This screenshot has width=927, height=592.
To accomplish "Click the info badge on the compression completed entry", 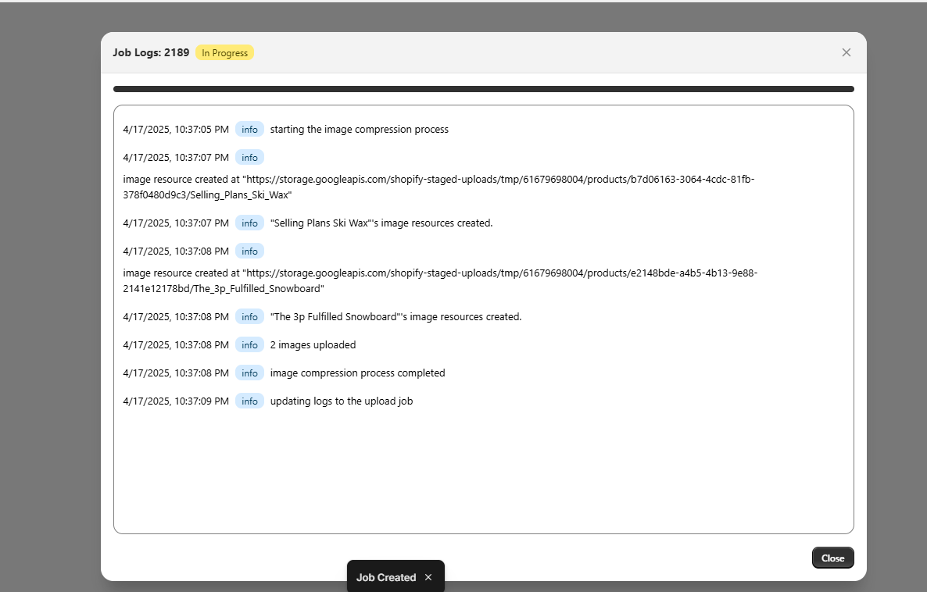I will [x=249, y=373].
